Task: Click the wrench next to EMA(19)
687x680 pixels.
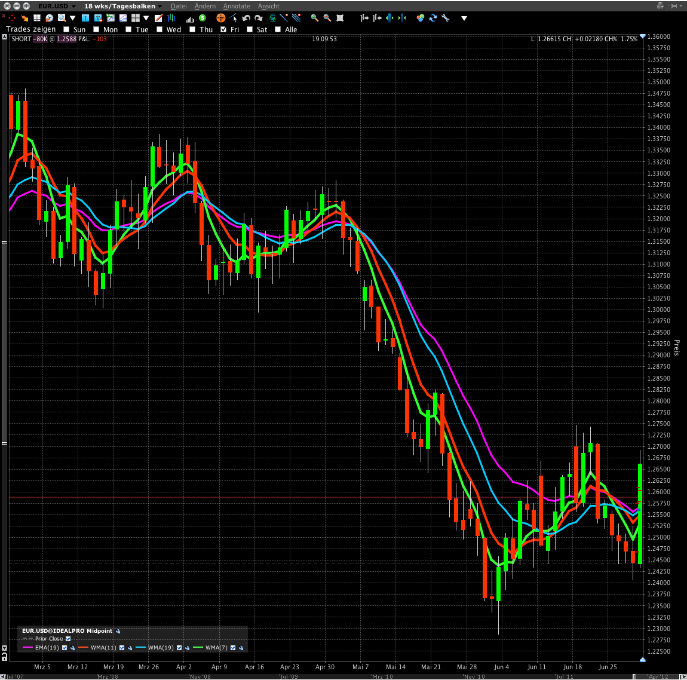Action: pyautogui.click(x=73, y=648)
